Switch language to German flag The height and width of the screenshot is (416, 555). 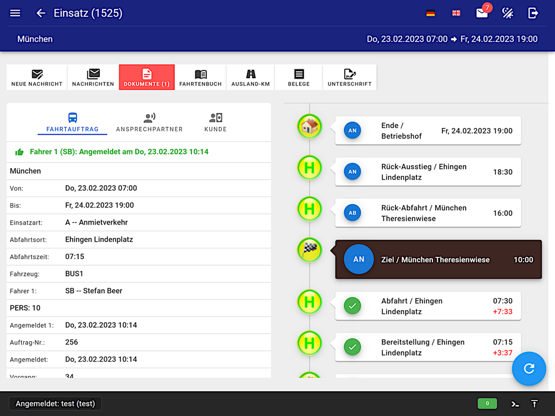click(431, 13)
